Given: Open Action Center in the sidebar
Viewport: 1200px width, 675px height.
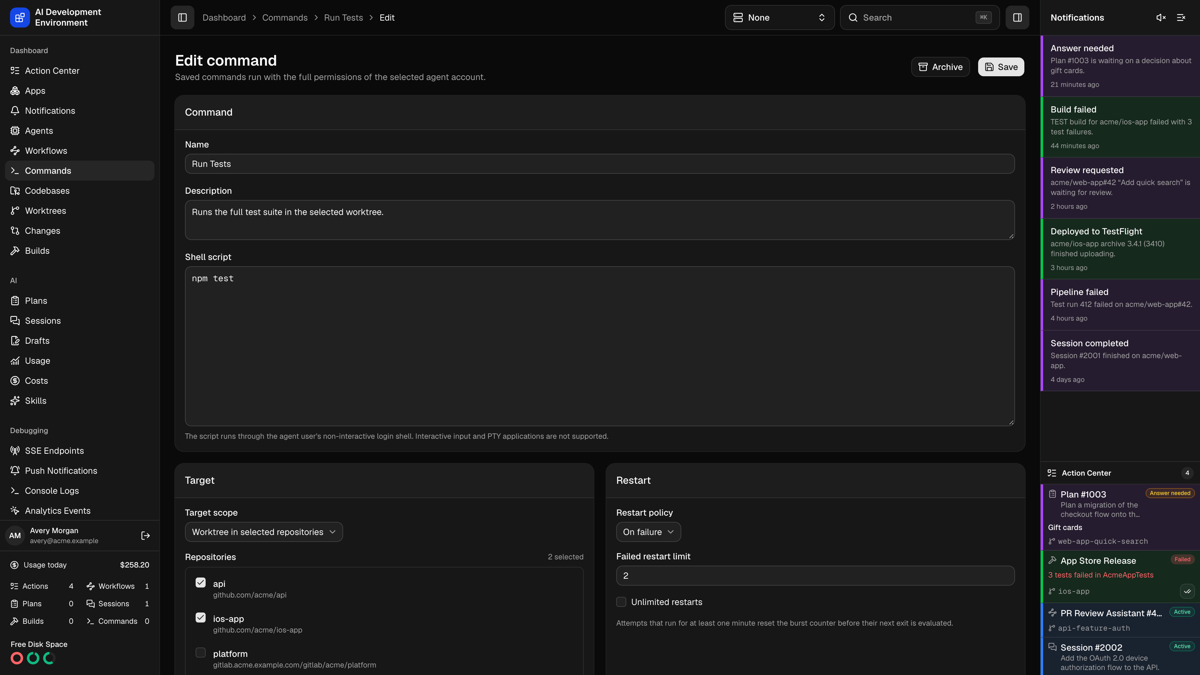Looking at the screenshot, I should [x=80, y=71].
